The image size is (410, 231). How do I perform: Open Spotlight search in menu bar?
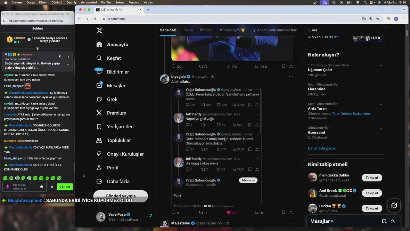point(365,2)
